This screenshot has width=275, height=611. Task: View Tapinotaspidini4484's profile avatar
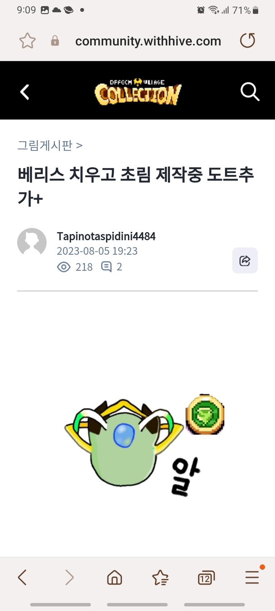(x=32, y=243)
